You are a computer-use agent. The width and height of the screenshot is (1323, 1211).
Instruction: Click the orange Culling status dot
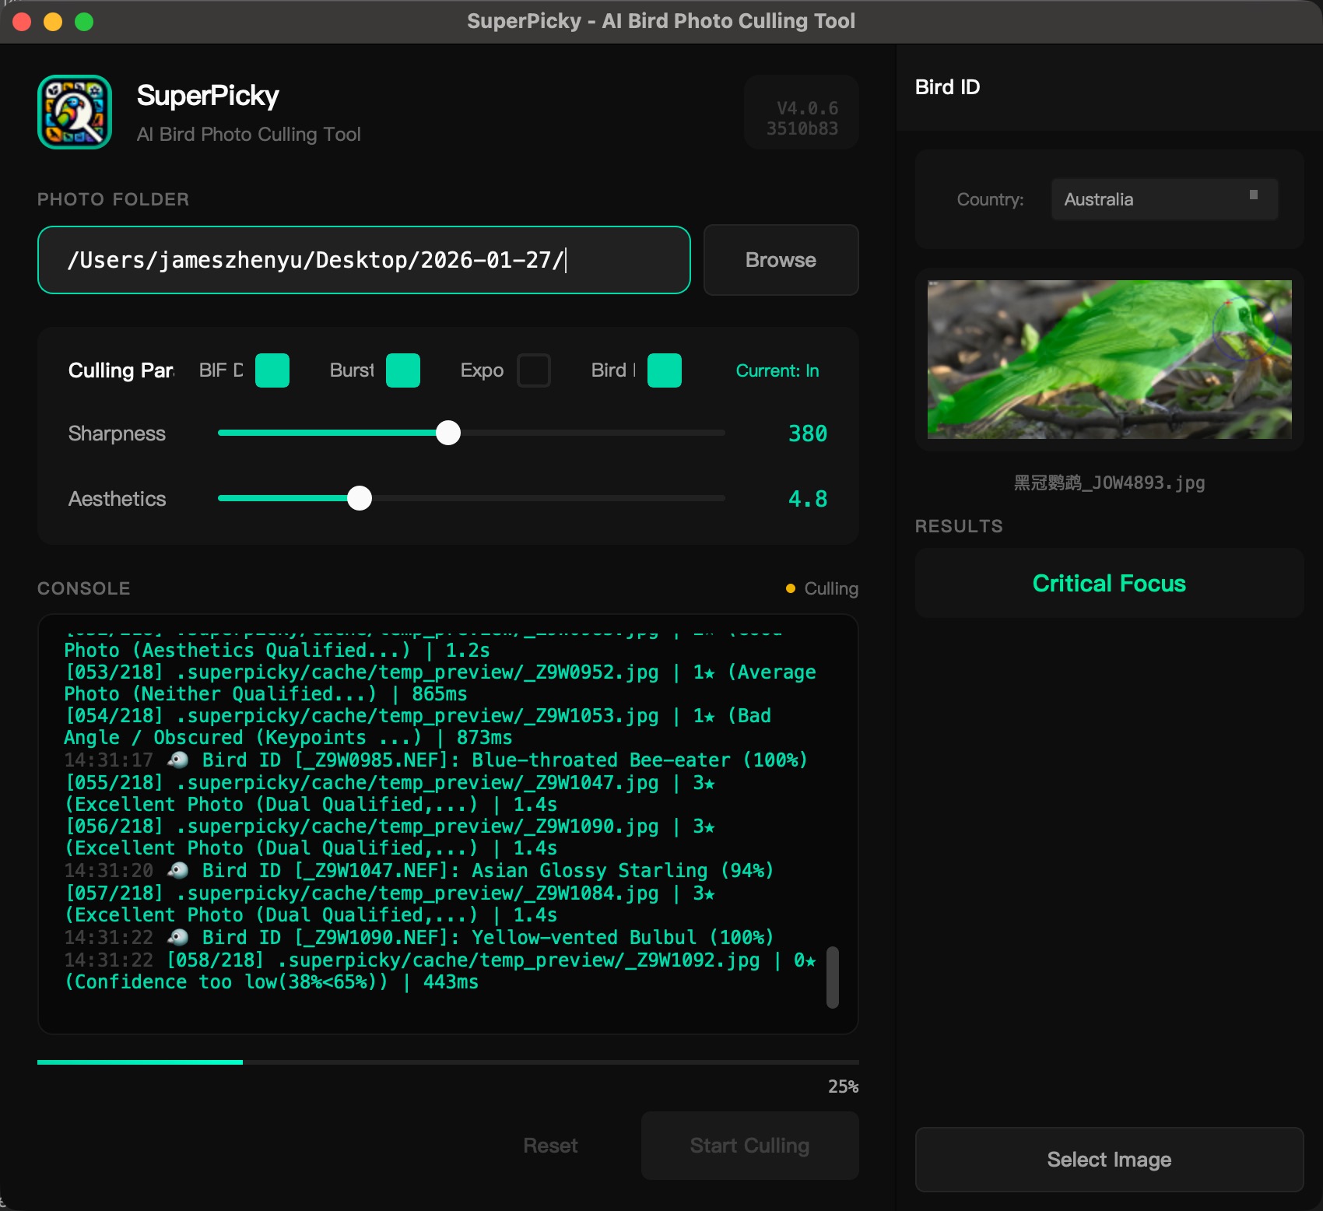pos(791,588)
